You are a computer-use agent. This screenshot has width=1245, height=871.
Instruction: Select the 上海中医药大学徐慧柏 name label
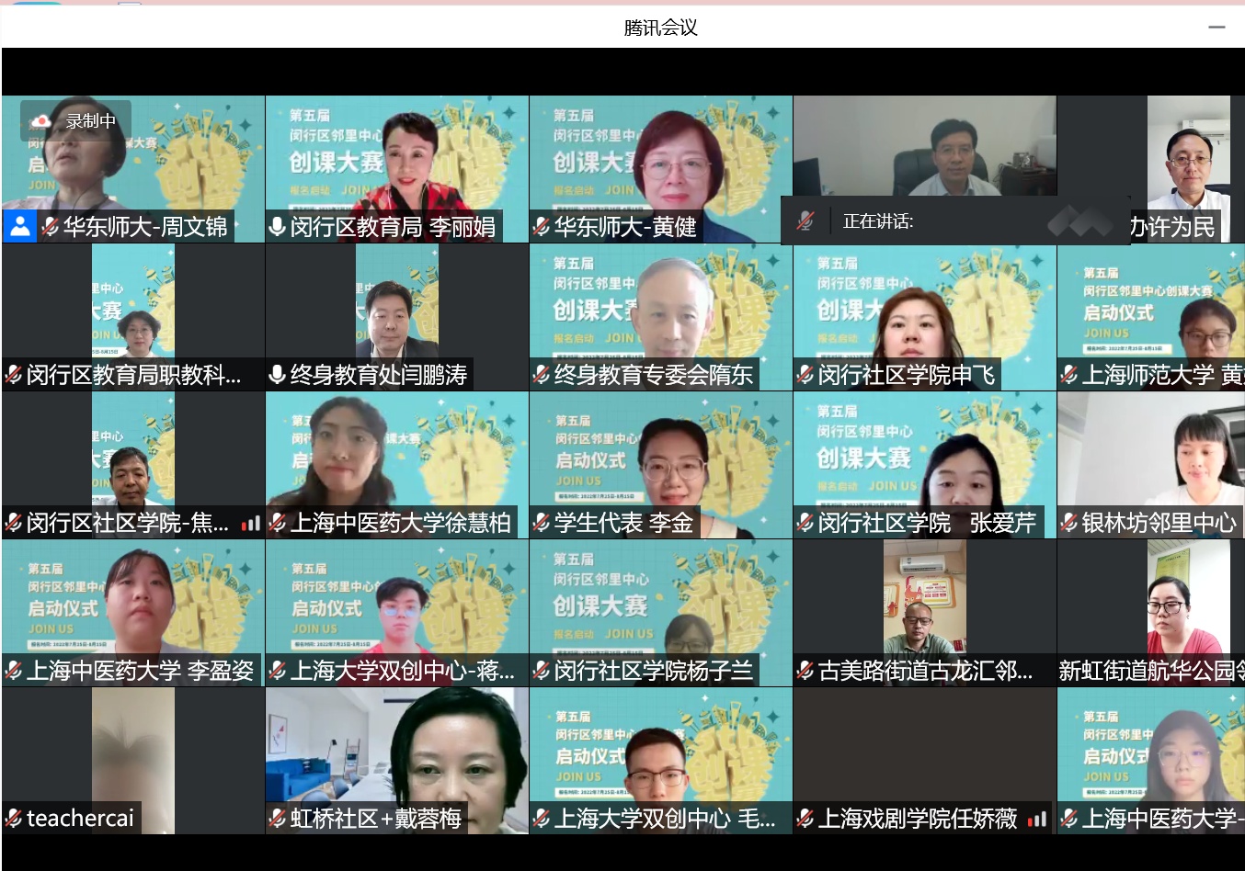[400, 524]
